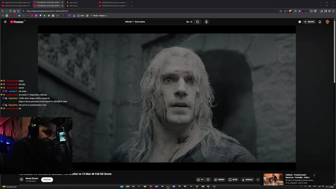Screen dimensions: 336x189
Task: Go to YouTube Premium home logo
Action: coord(17,22)
